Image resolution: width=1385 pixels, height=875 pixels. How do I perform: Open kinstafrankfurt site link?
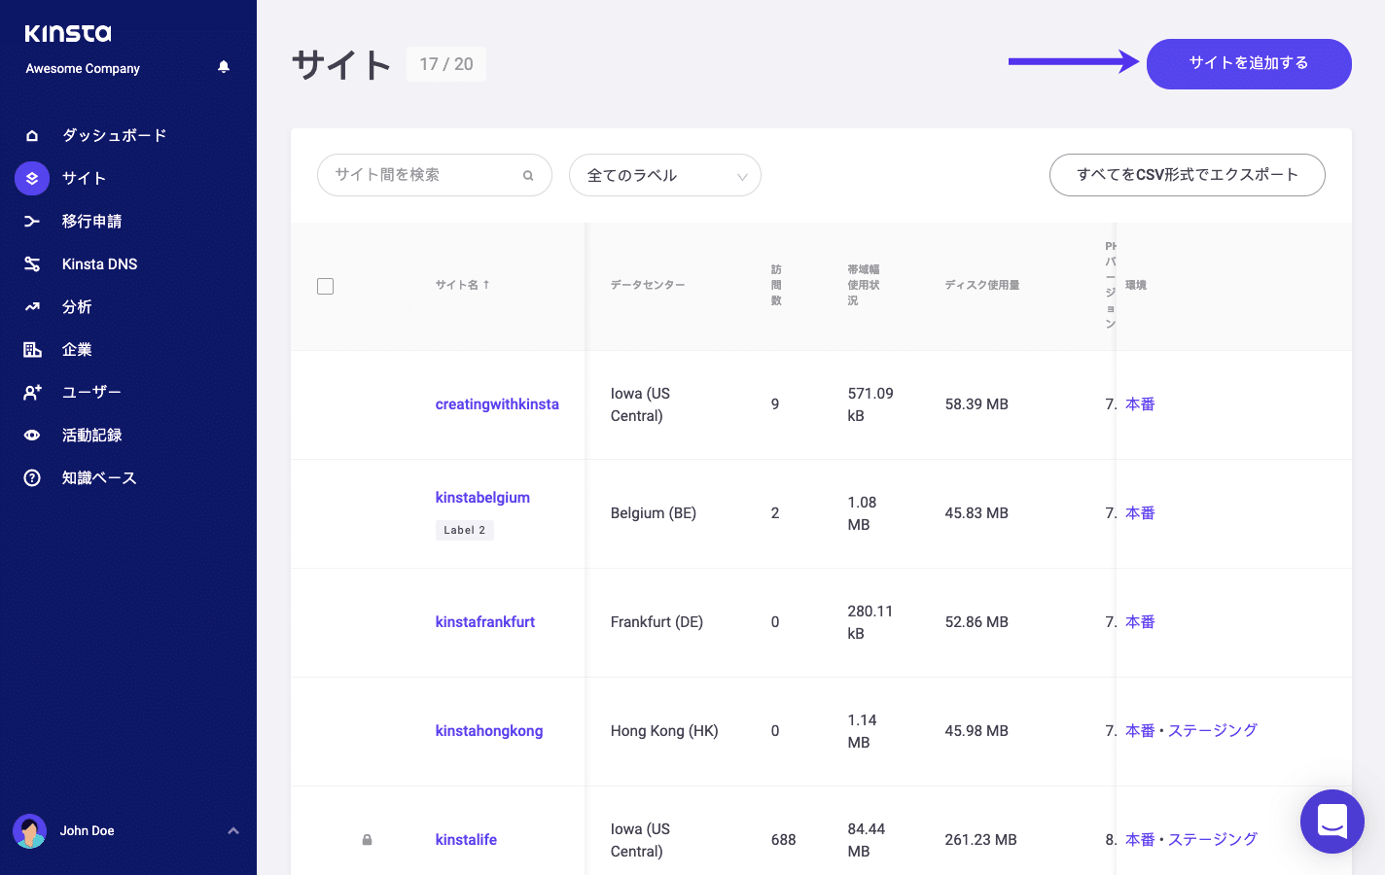click(x=485, y=622)
